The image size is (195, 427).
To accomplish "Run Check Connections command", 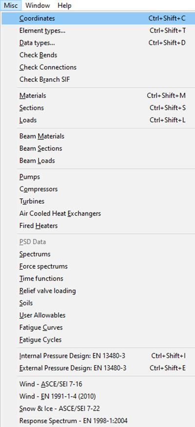I will (98, 67).
